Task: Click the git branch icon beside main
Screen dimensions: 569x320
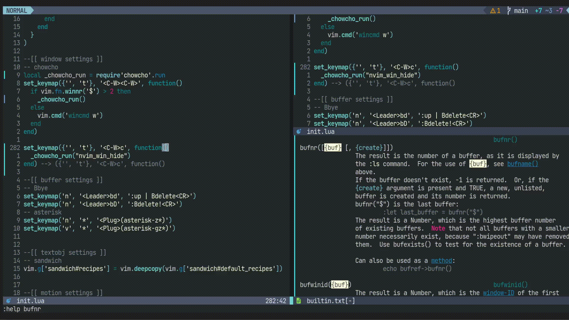Action: (509, 11)
